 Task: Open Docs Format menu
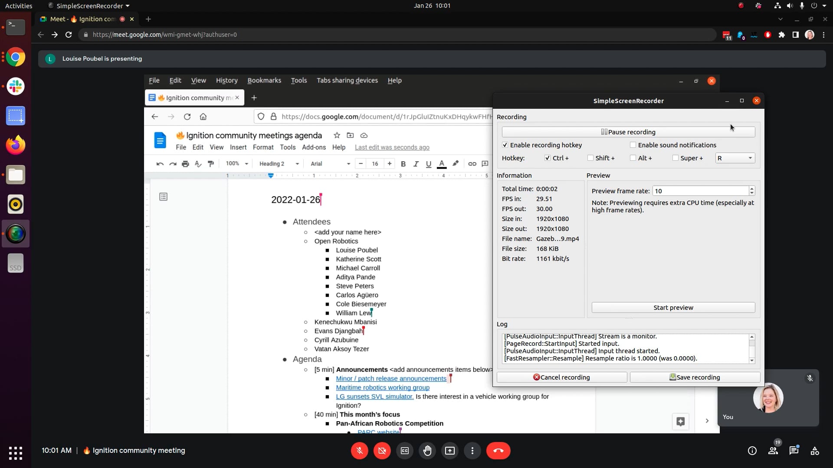[263, 147]
